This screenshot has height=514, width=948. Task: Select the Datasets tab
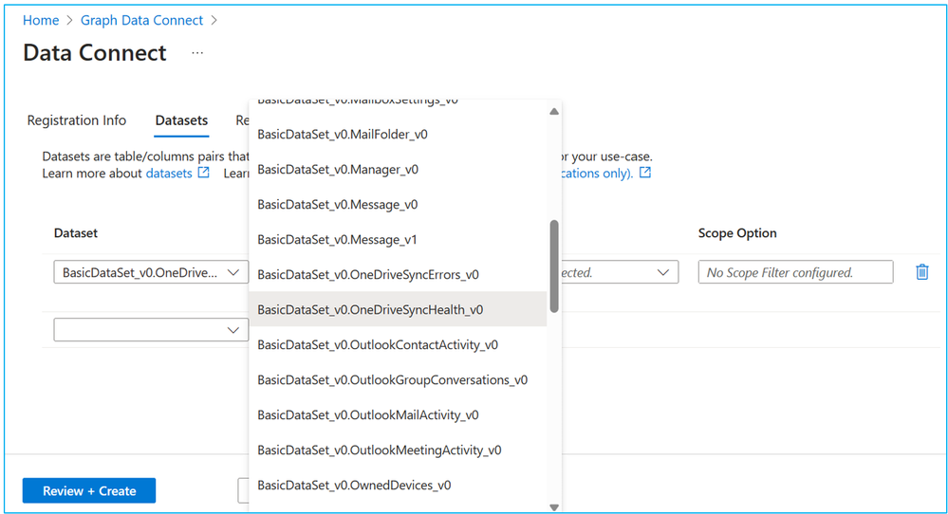point(181,120)
